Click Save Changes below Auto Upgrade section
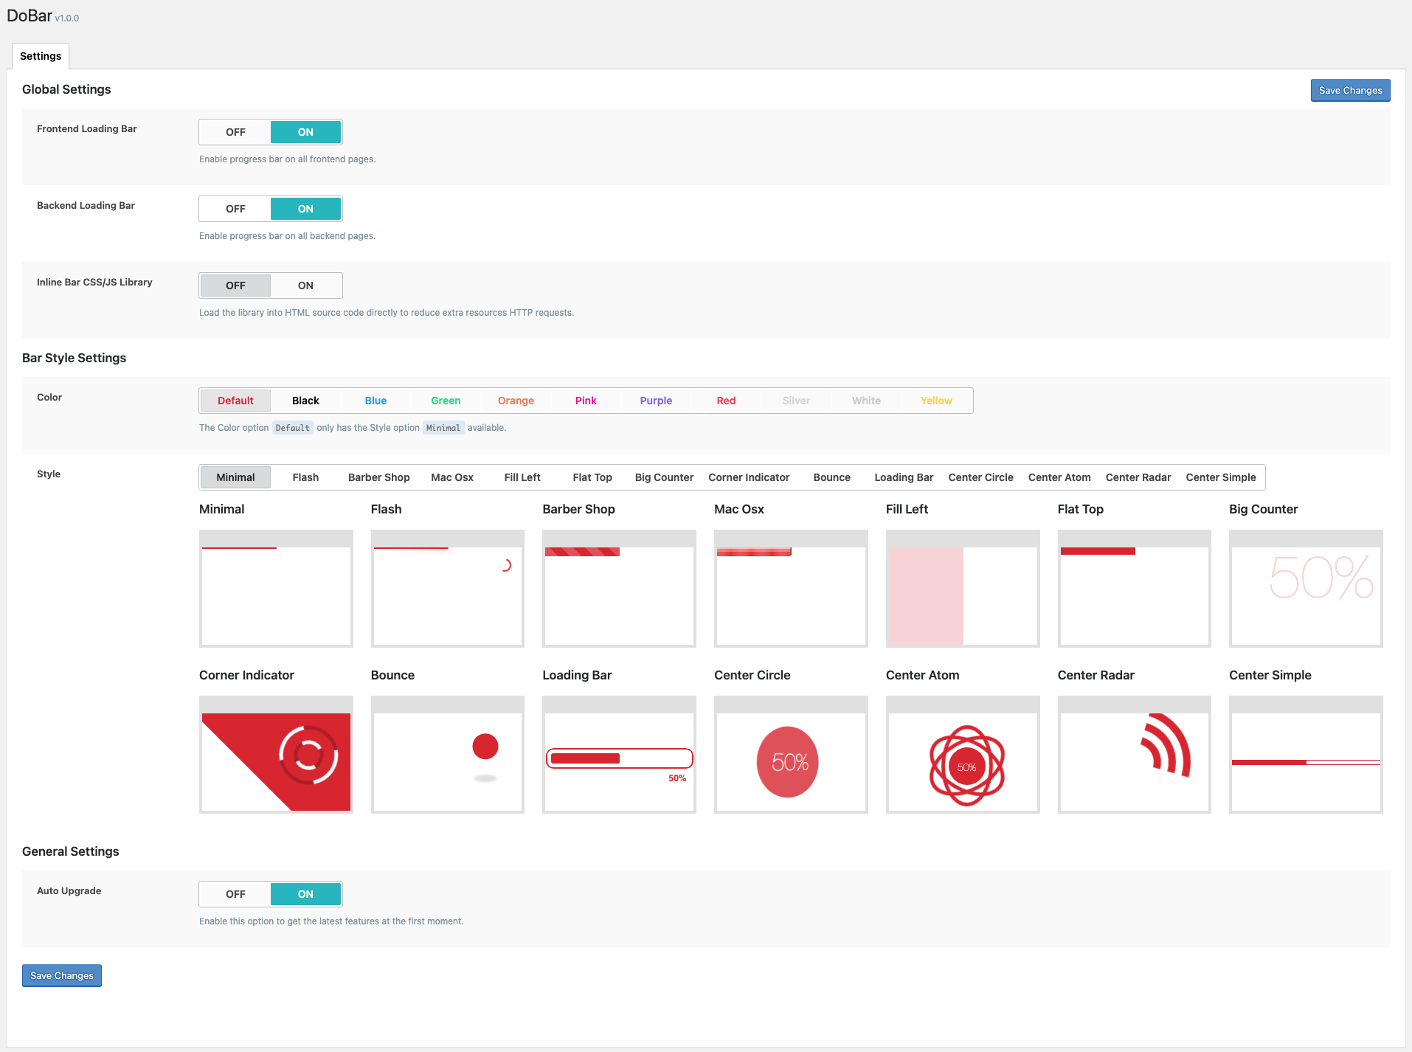The image size is (1412, 1052). coord(62,975)
